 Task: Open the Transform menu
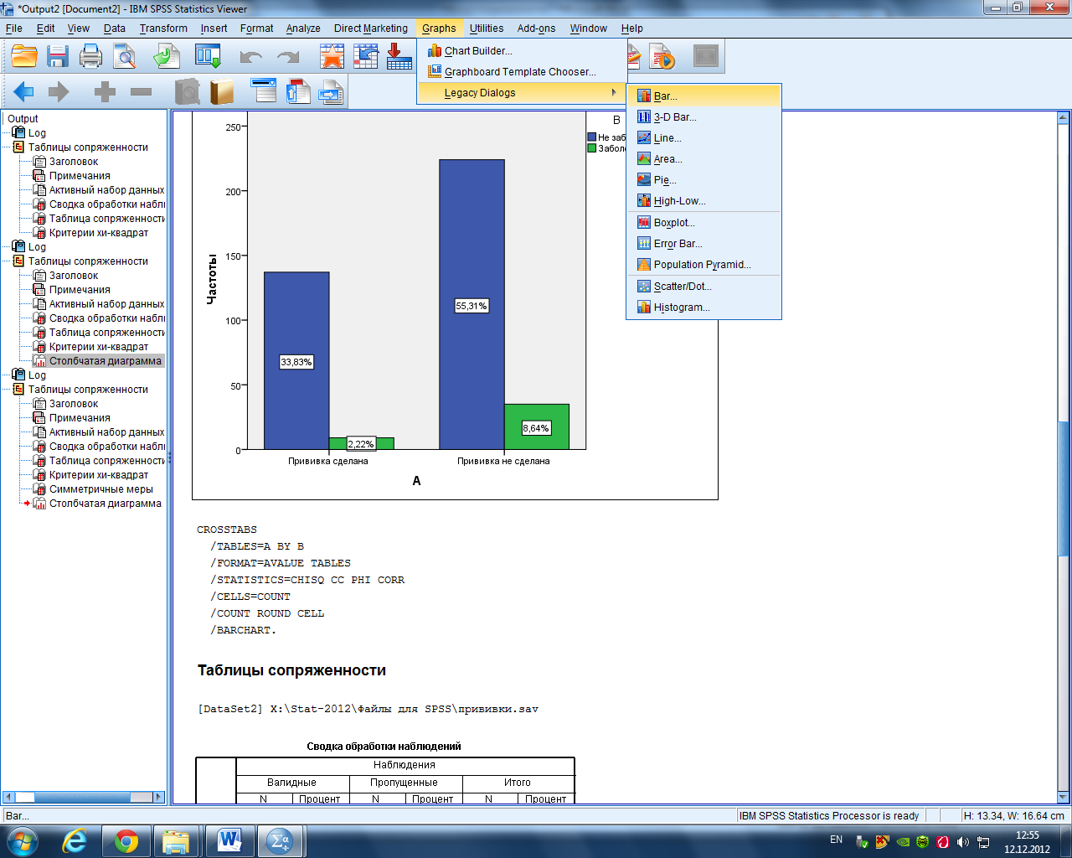pos(163,28)
